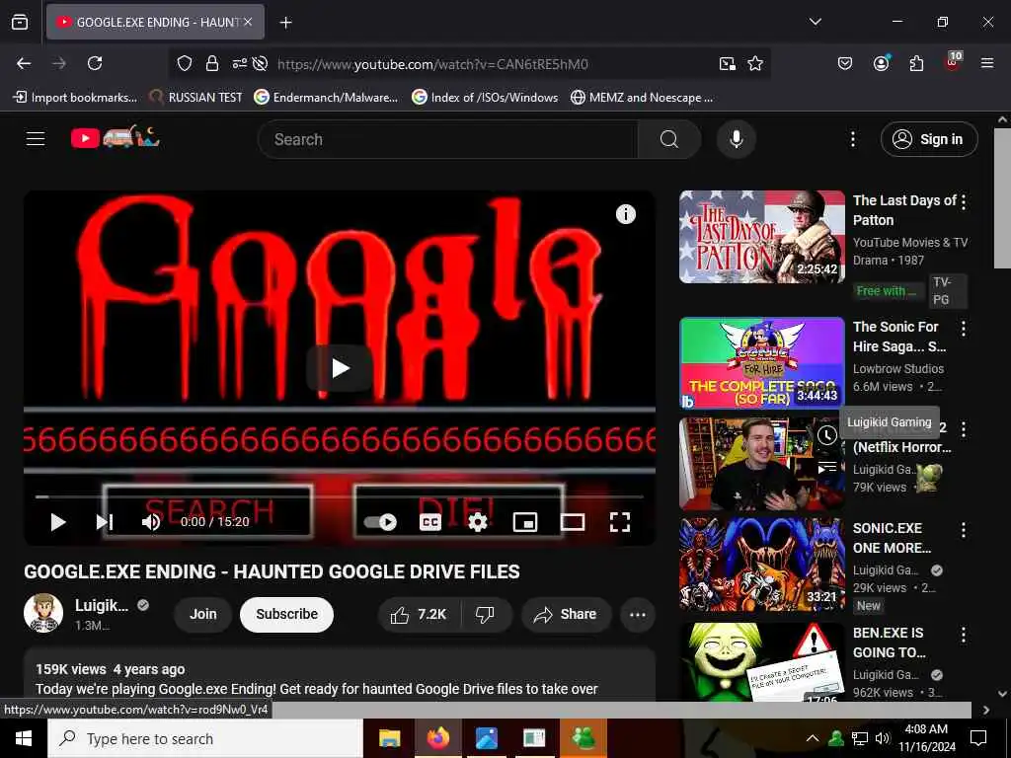Reload the current page
This screenshot has height=758, width=1011.
pyautogui.click(x=95, y=63)
